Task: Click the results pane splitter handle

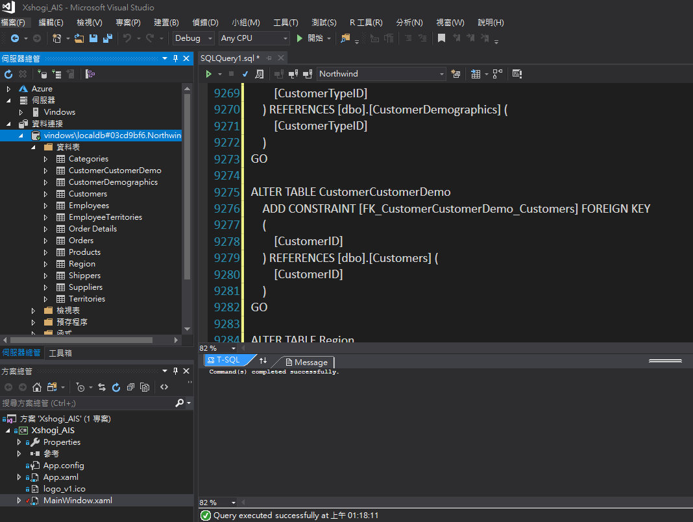Action: click(x=665, y=361)
